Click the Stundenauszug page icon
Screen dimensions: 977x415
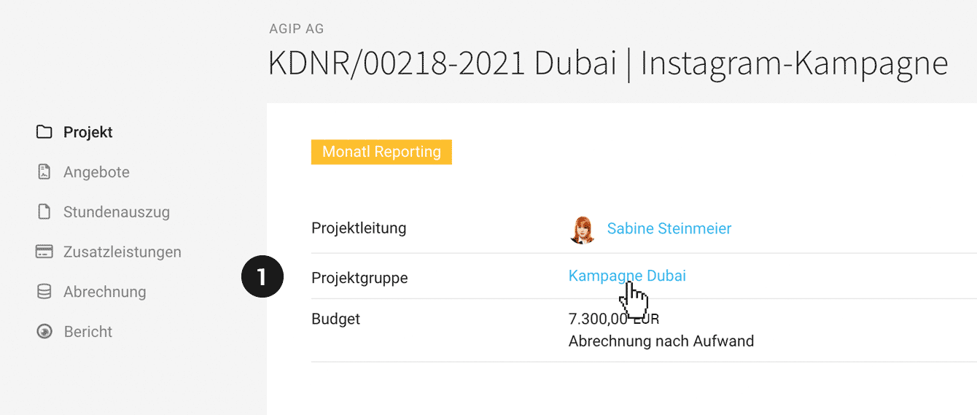pyautogui.click(x=44, y=212)
